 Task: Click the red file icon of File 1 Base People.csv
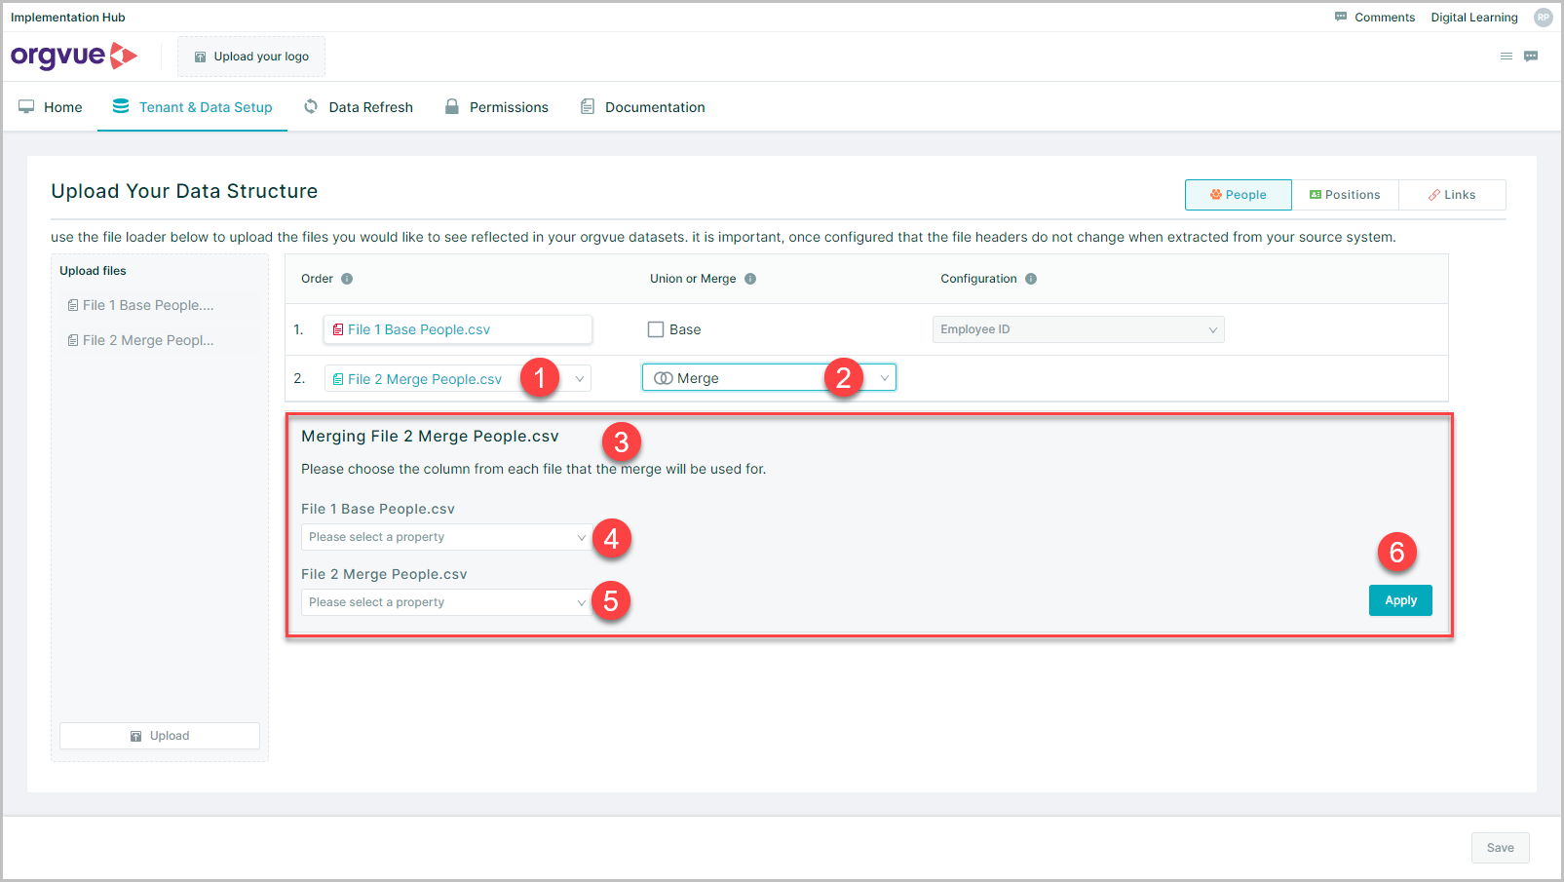coord(338,329)
